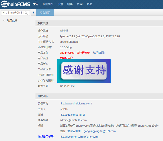Click the 联系邮箱 label
Viewport: 163px width, 141px height.
click(x=43, y=120)
